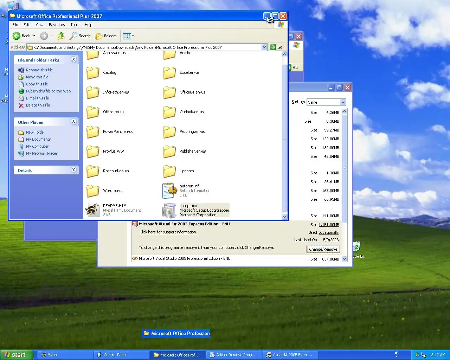Select the Word.en-us folder icon
This screenshot has height=360, width=450.
point(93,191)
